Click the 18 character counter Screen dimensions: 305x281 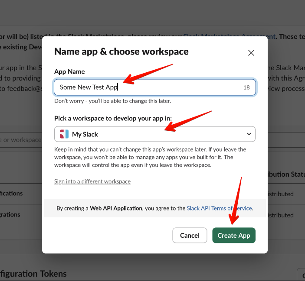(246, 87)
